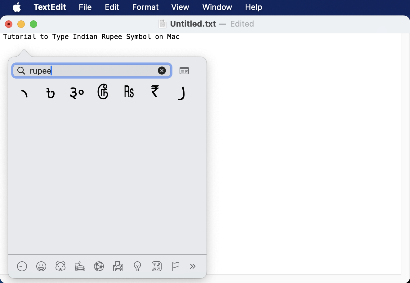
Task: Open the Format menu
Action: tap(145, 7)
